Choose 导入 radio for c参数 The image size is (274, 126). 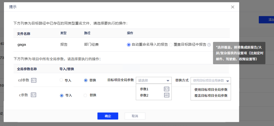[x=62, y=95]
